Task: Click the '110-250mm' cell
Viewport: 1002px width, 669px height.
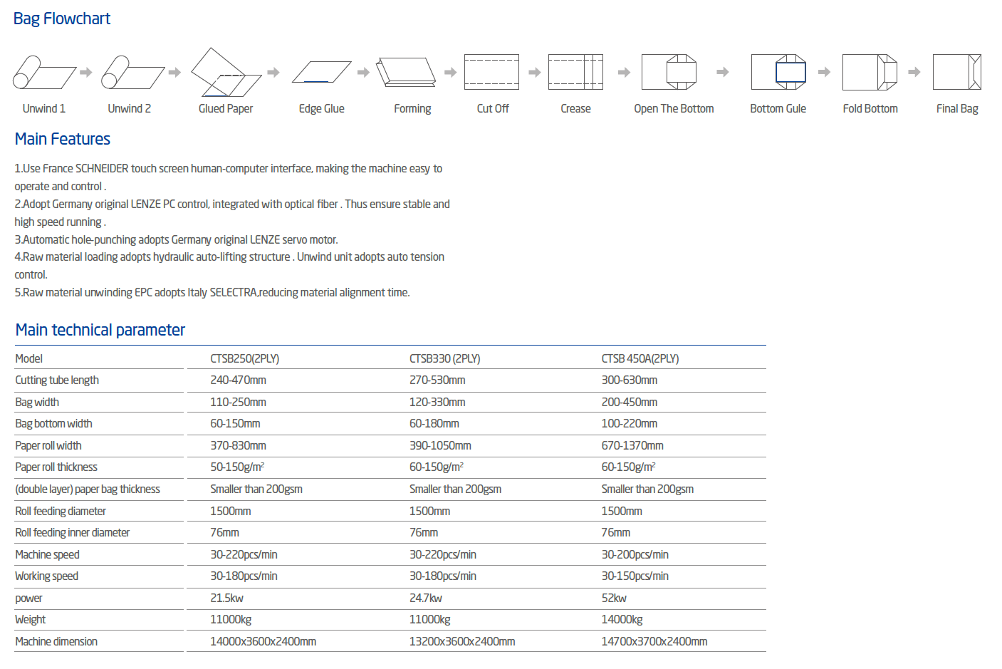Action: [x=238, y=403]
